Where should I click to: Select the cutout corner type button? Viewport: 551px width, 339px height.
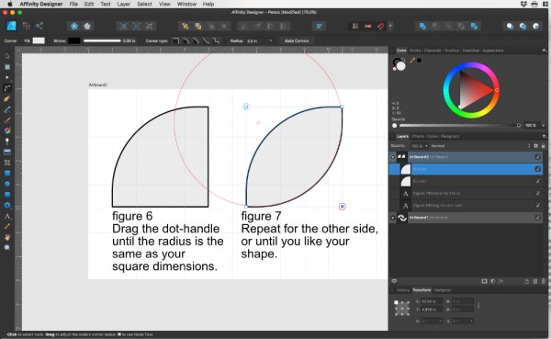[216, 40]
